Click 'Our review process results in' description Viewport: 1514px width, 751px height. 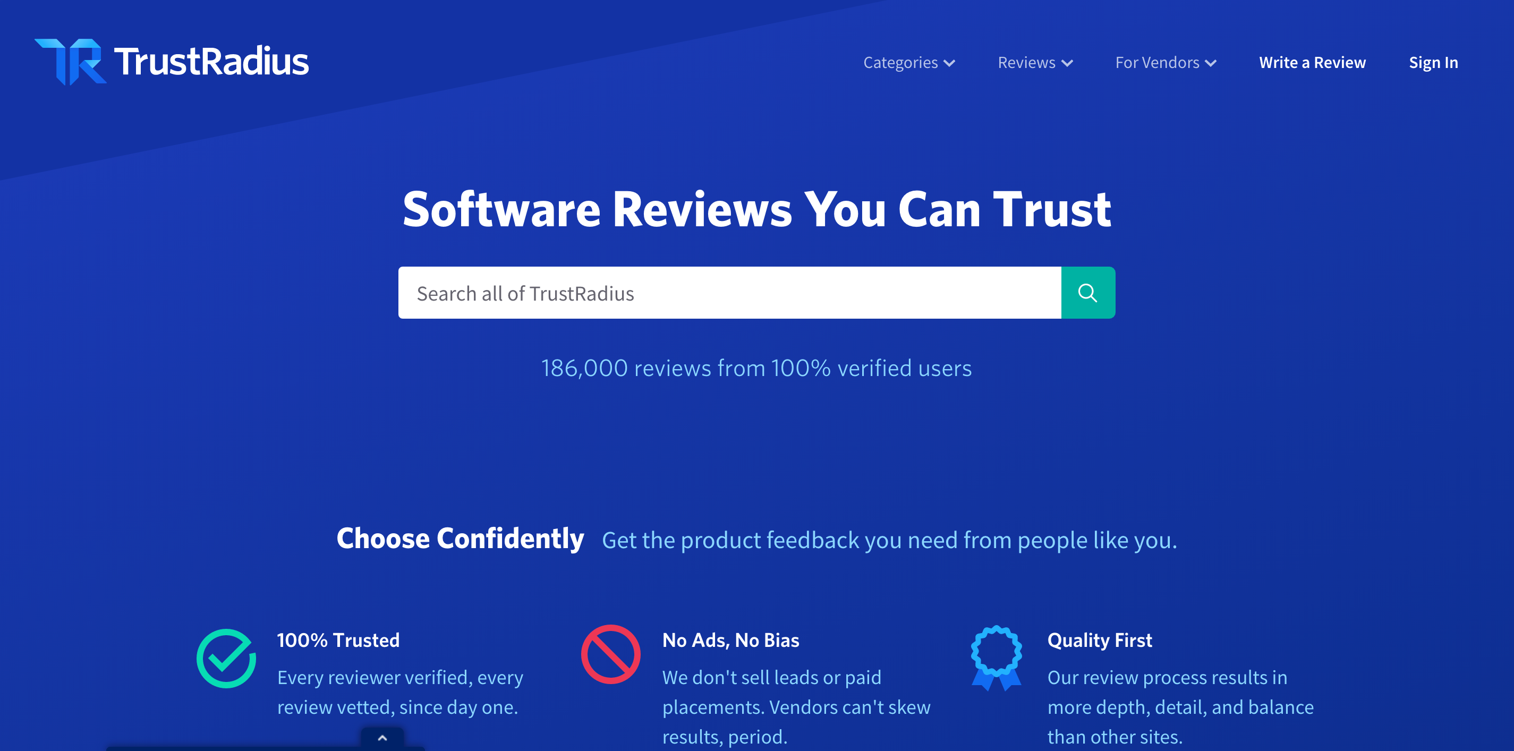point(1180,707)
